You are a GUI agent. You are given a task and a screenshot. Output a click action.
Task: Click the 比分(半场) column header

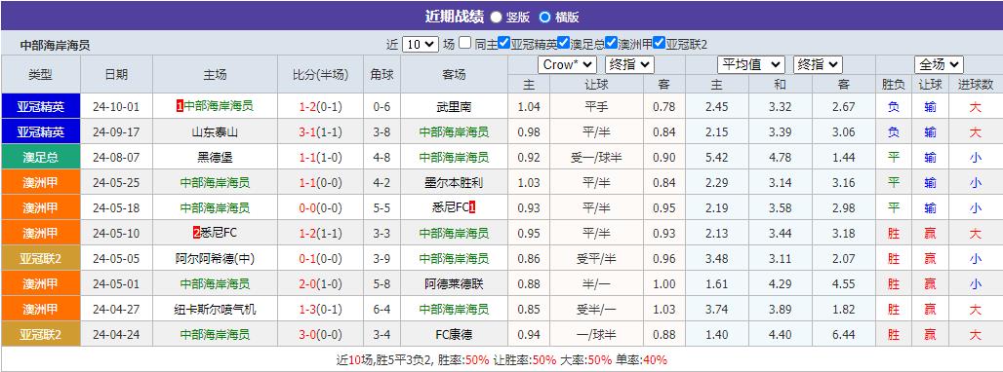click(x=320, y=74)
